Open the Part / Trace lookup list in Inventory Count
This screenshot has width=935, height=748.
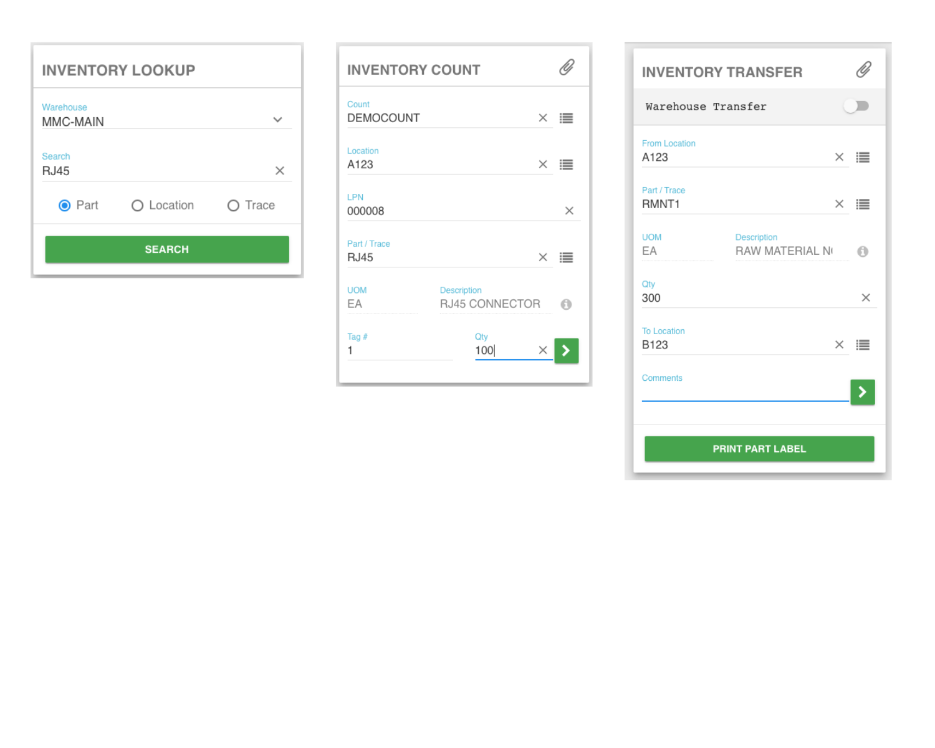566,257
